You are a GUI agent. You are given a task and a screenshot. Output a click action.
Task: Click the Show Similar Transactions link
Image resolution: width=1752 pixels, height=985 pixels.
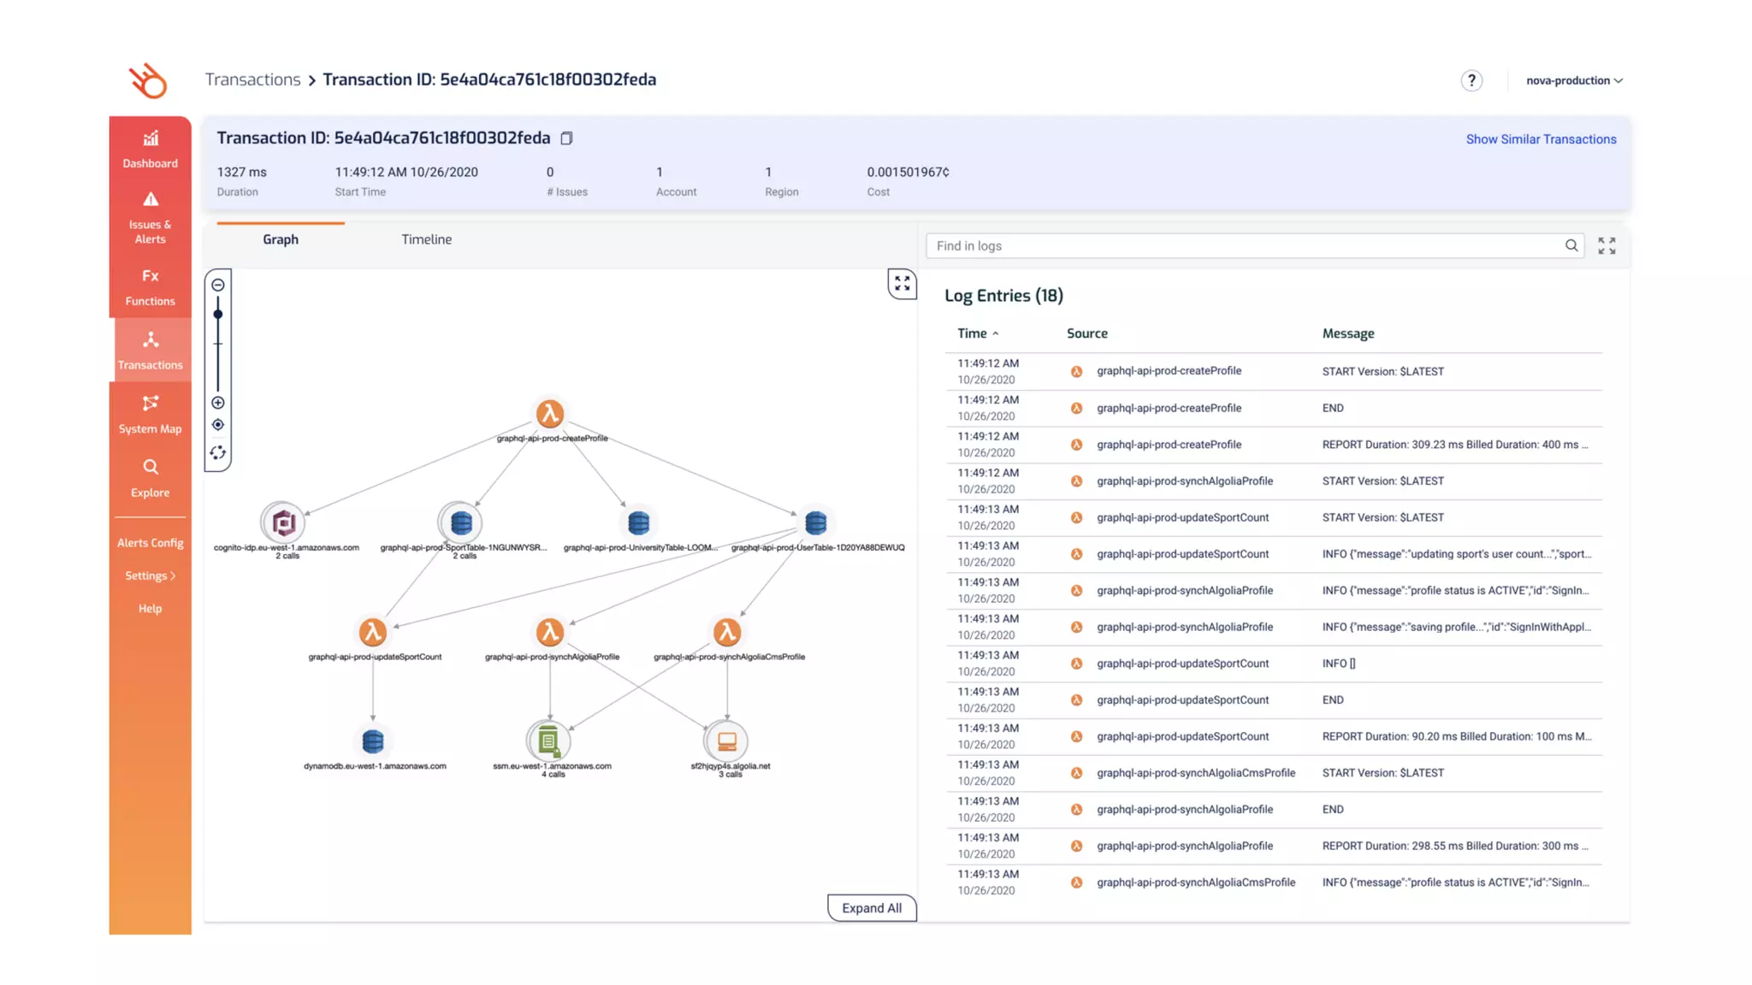point(1540,139)
